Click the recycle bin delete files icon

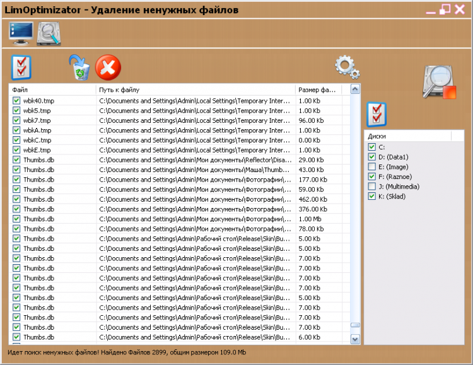(x=79, y=67)
